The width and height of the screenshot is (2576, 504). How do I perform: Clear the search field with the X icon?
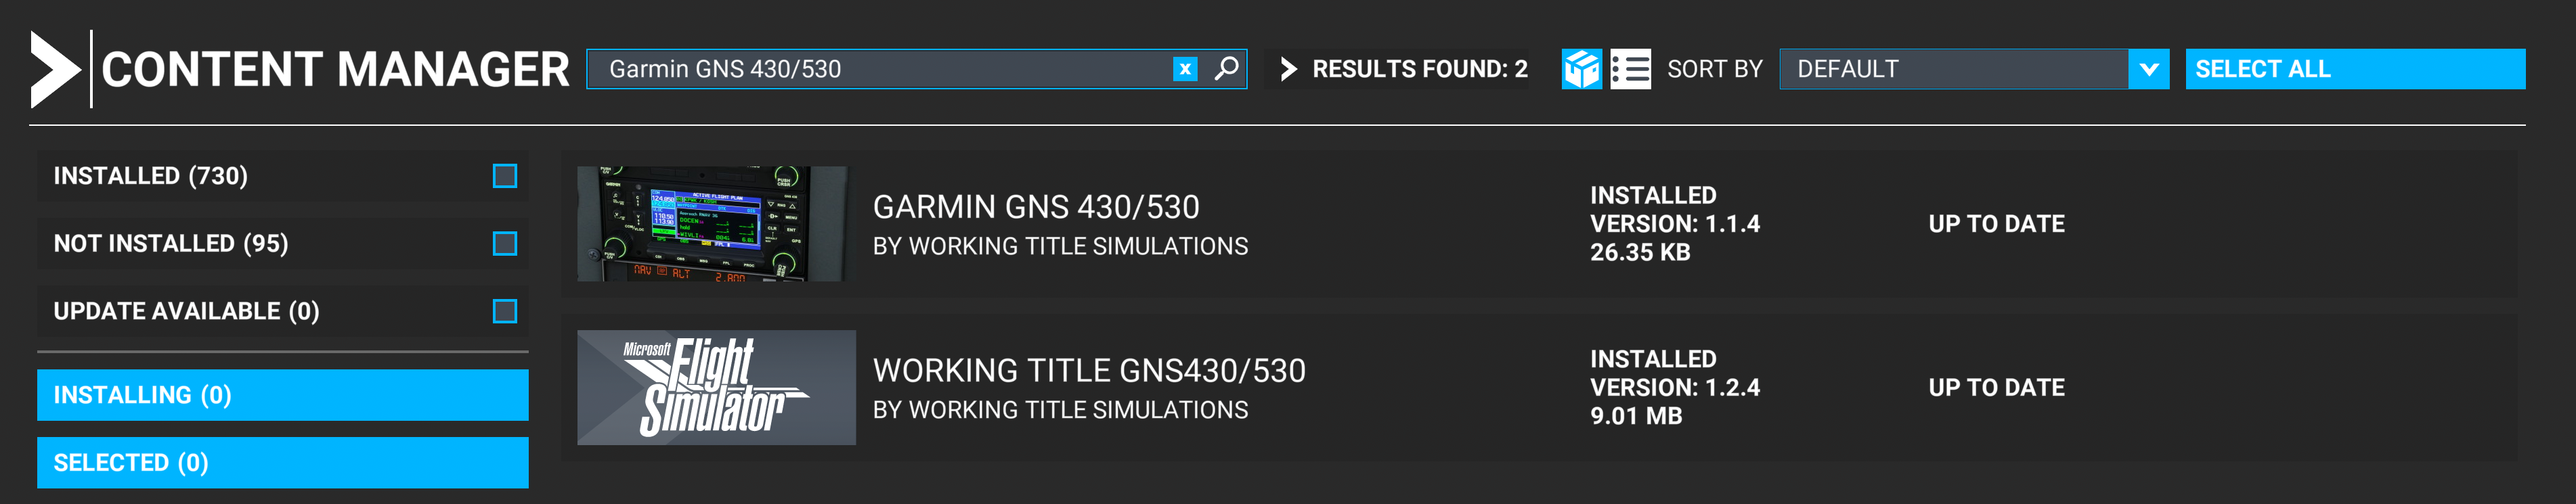click(1185, 69)
